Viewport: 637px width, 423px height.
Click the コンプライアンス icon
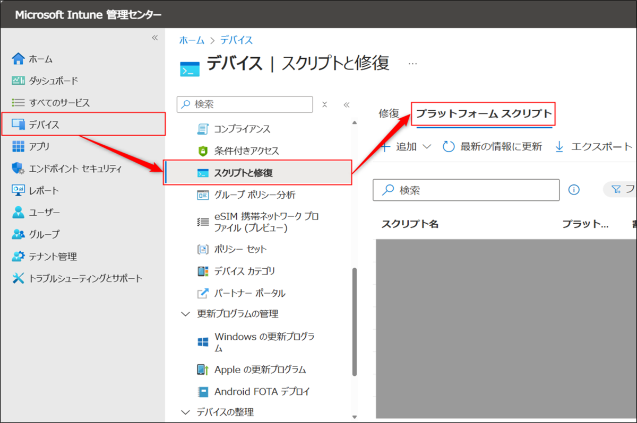click(x=203, y=129)
